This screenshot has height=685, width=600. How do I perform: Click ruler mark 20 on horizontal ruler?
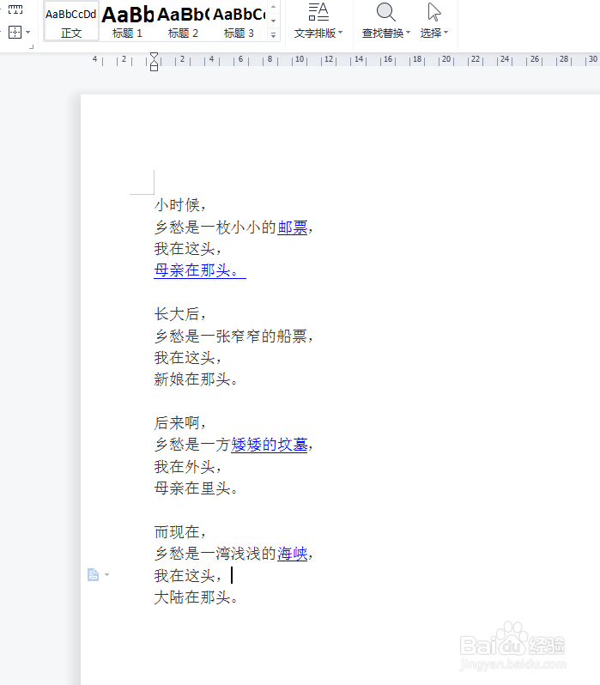[446, 59]
